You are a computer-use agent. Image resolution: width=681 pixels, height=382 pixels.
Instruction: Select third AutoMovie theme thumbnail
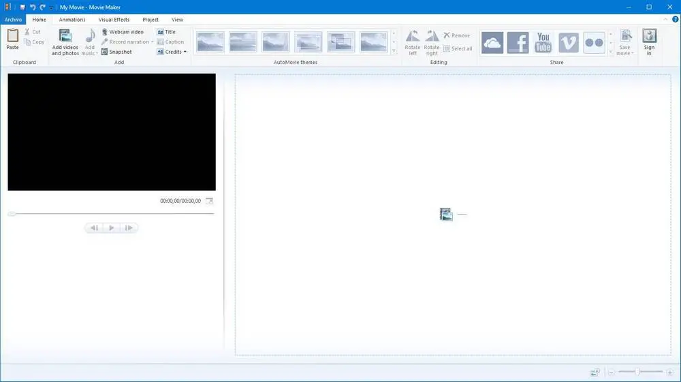point(275,42)
